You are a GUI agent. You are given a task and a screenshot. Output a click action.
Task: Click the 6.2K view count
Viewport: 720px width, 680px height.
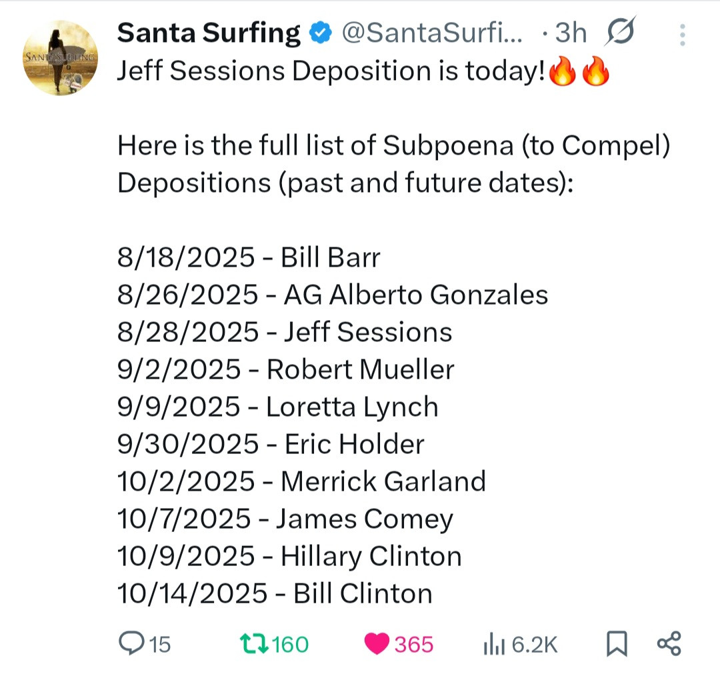[x=535, y=645]
